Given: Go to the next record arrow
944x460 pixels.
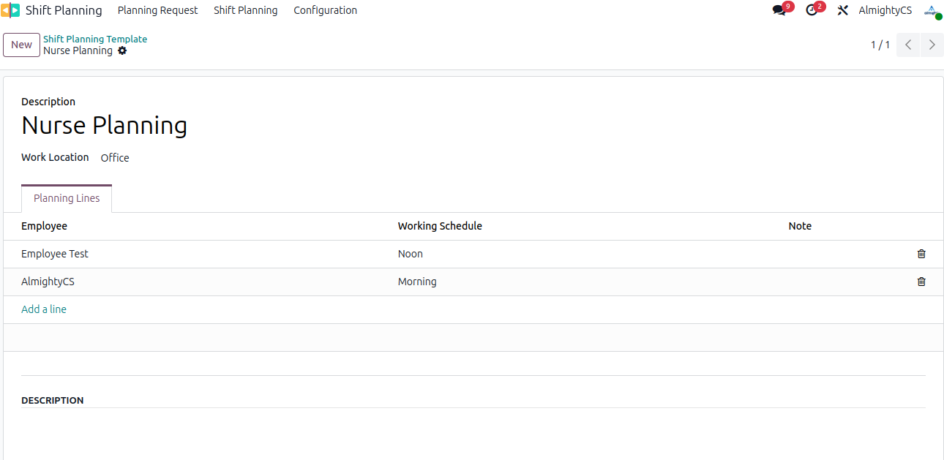Looking at the screenshot, I should [932, 45].
